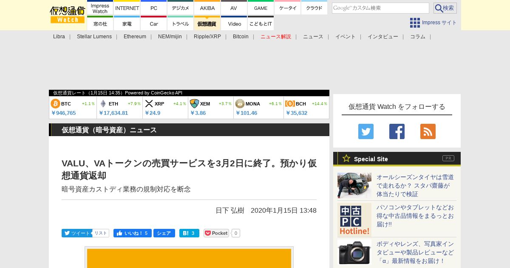Click the BCH price ￥35,632

pos(297,113)
